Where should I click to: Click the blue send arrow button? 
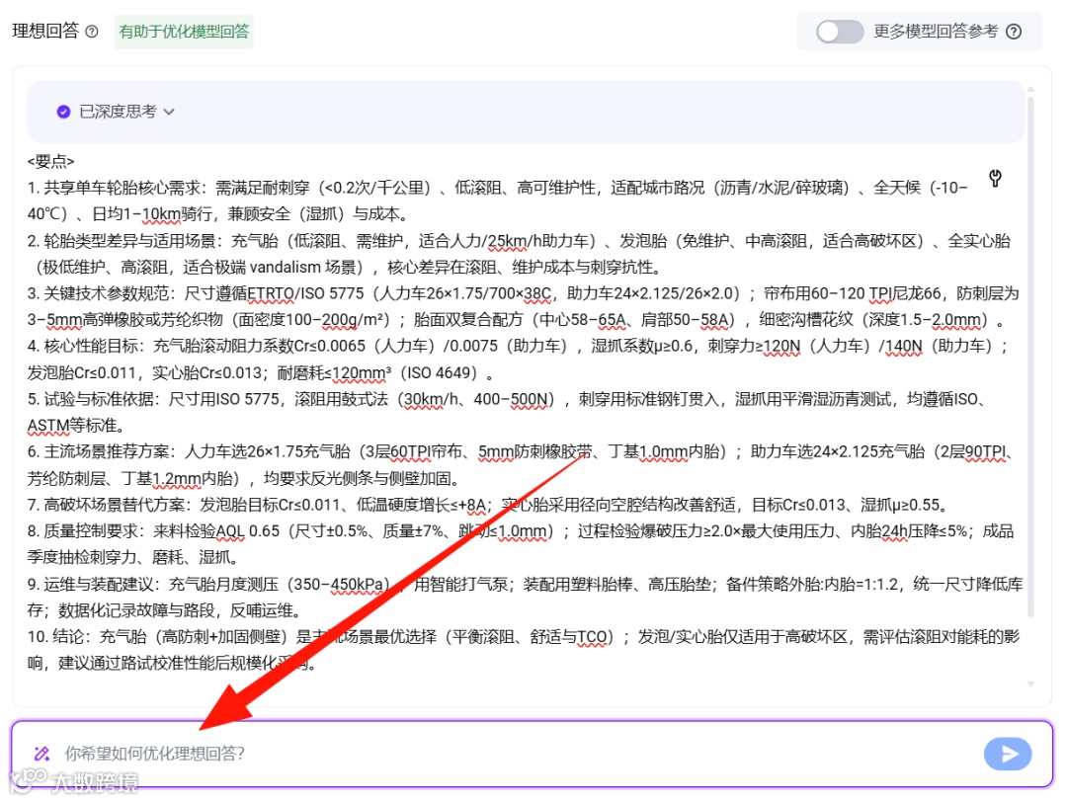(1008, 753)
